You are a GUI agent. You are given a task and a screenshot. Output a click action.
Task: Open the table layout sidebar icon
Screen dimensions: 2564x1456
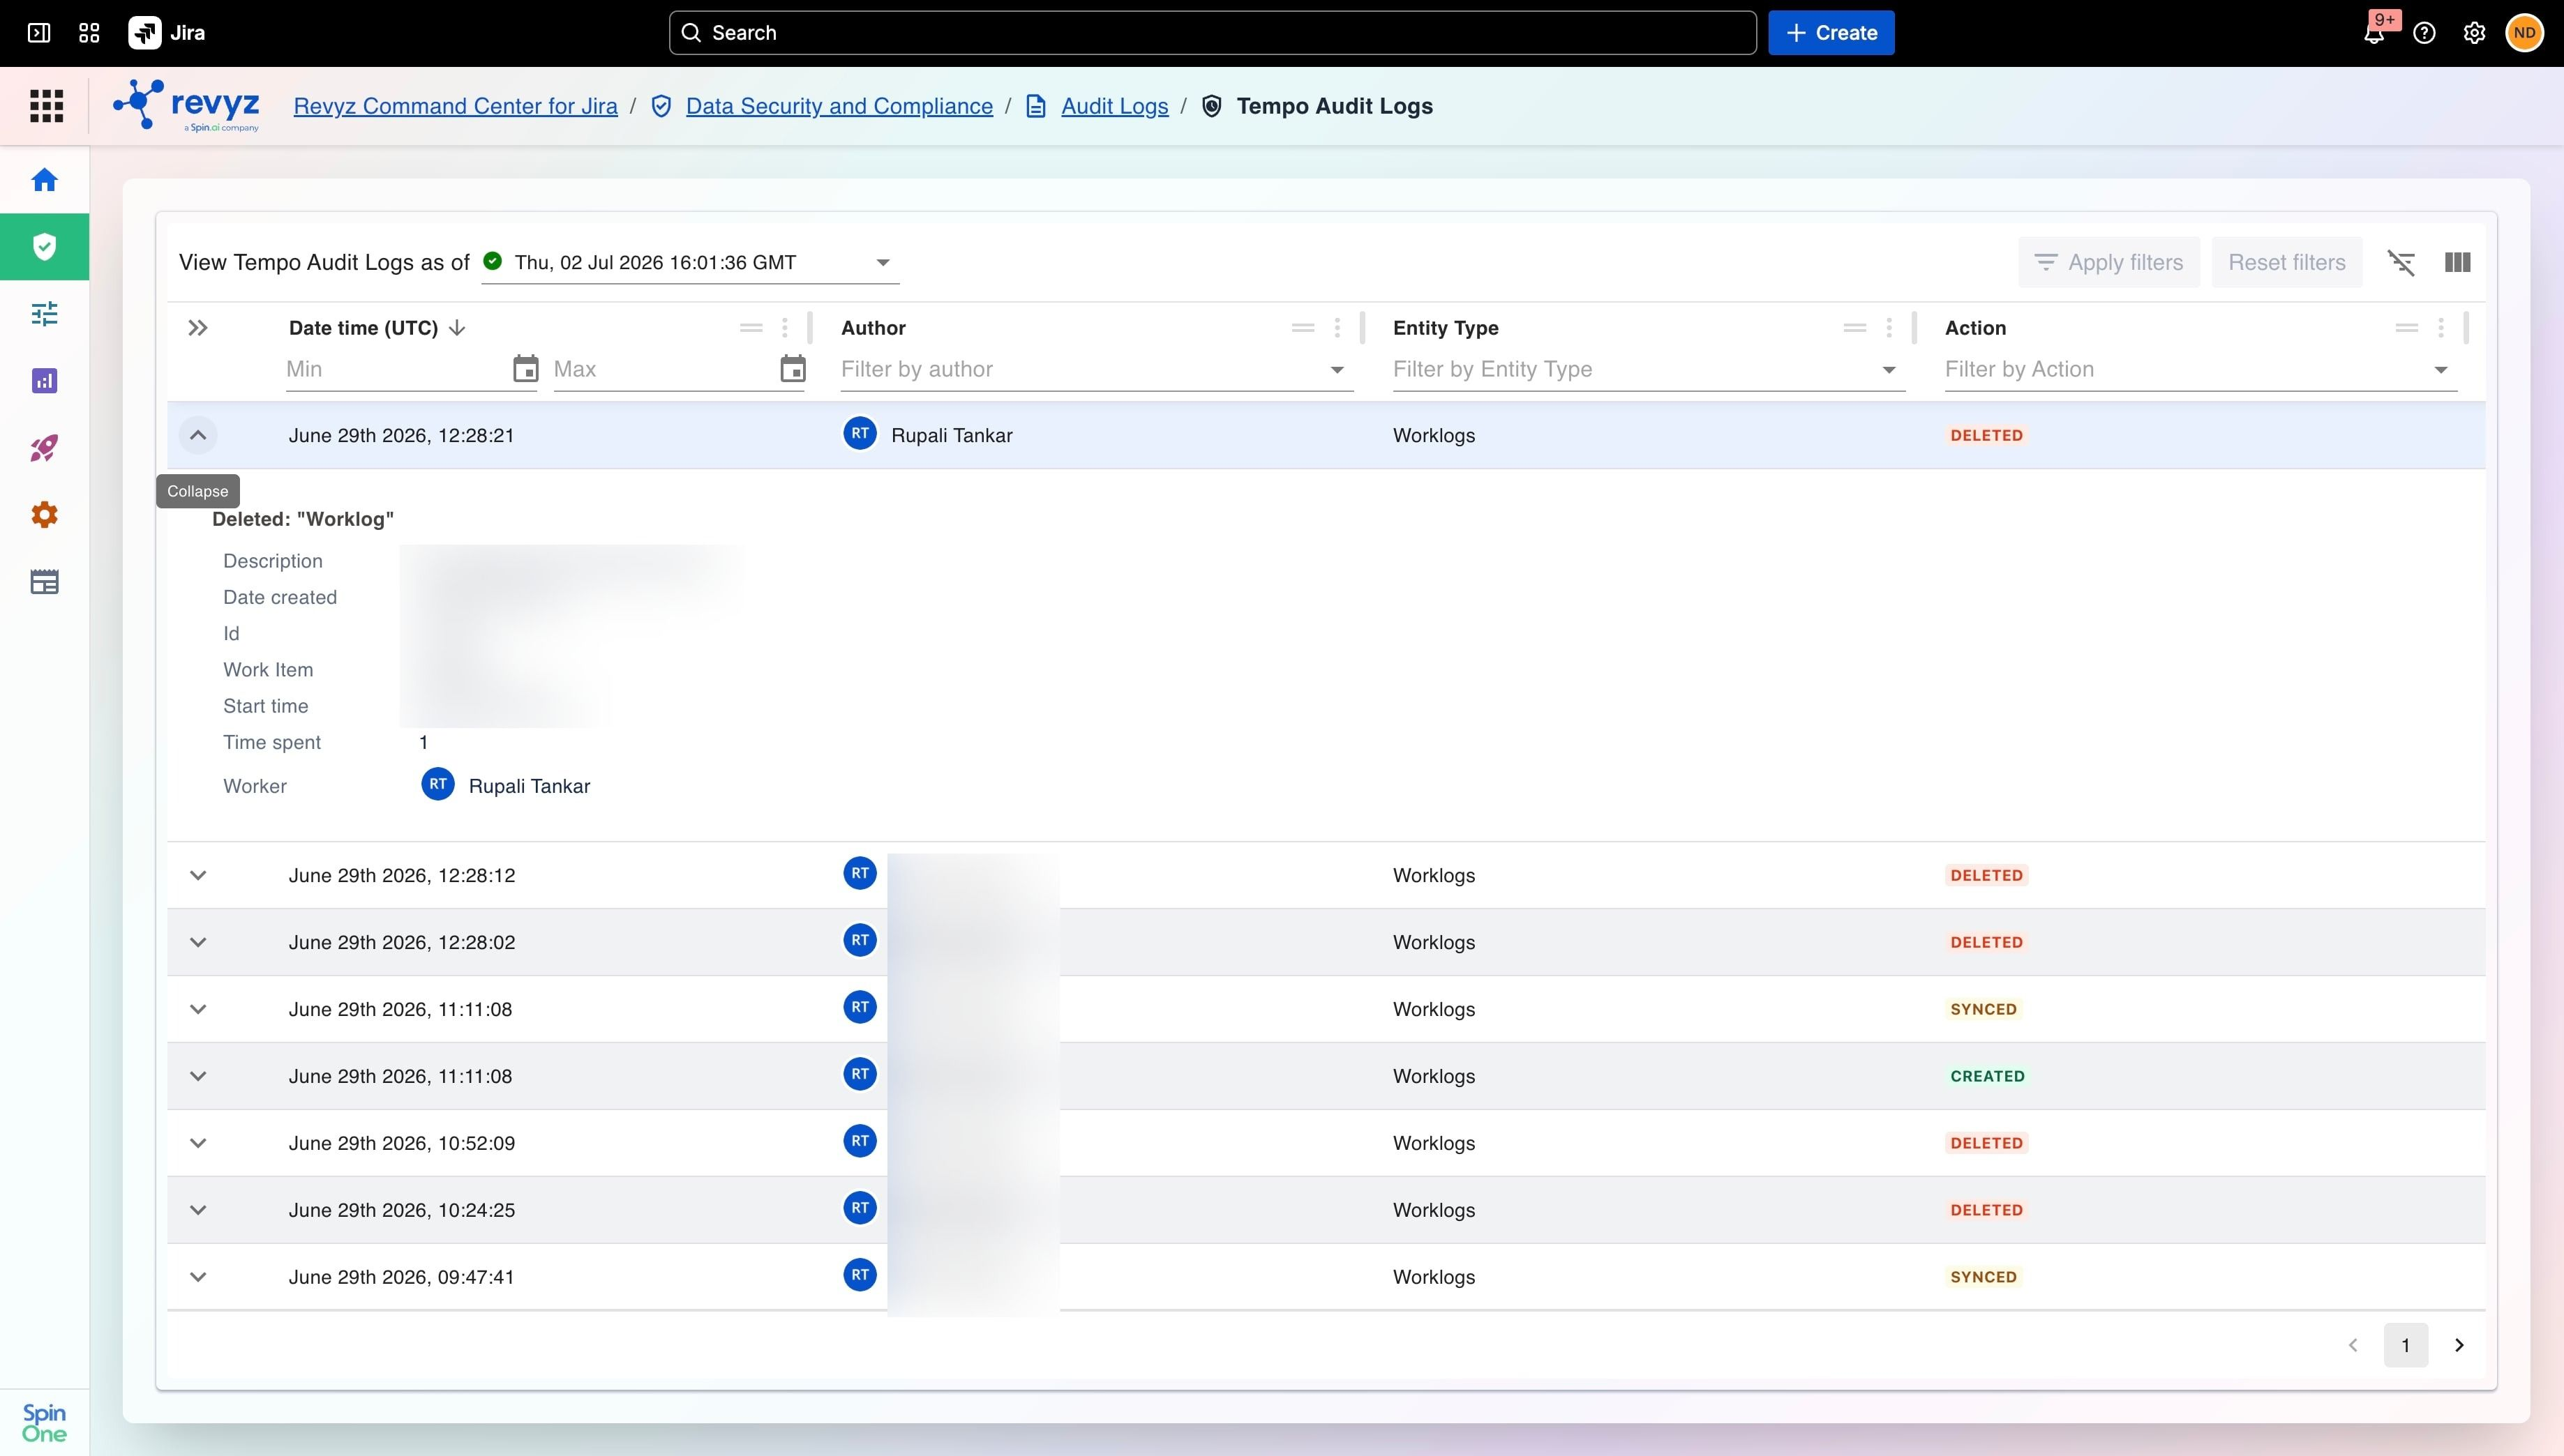point(44,582)
